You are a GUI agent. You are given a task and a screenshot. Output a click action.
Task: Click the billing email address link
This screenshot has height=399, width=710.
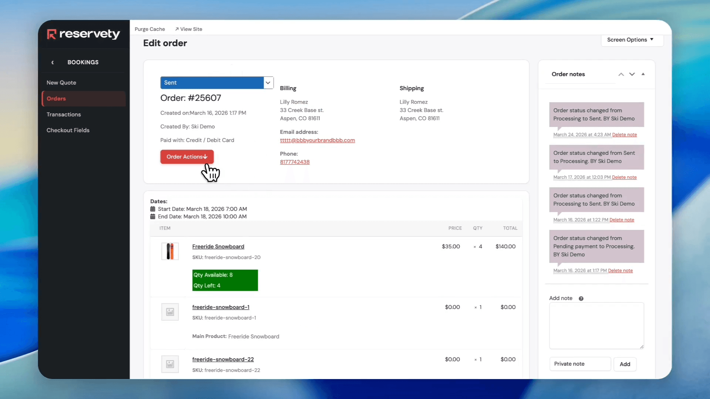pyautogui.click(x=317, y=140)
